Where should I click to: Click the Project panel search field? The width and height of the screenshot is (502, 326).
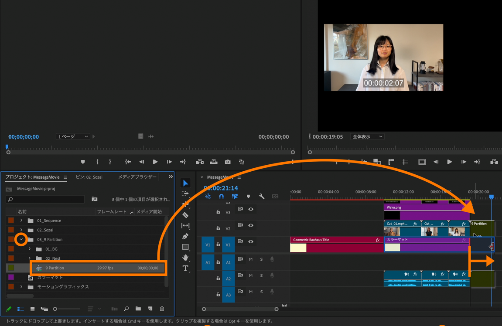pyautogui.click(x=45, y=199)
